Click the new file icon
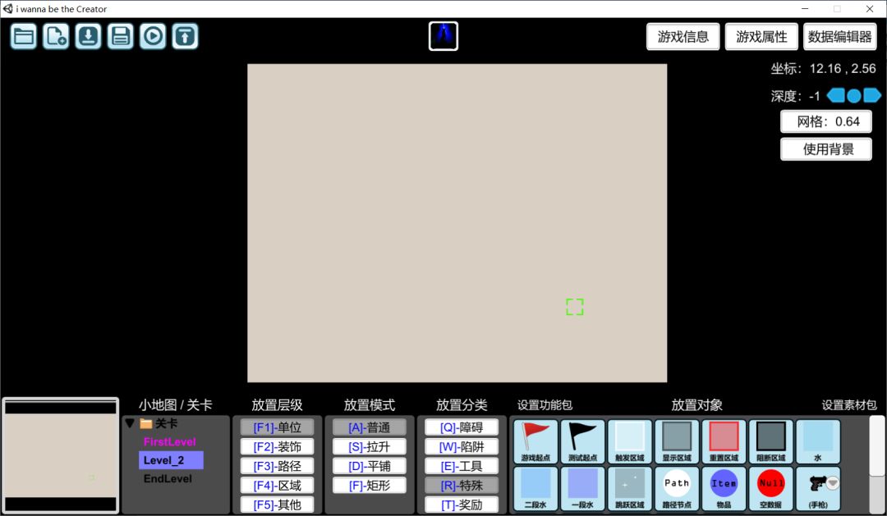The image size is (887, 516). [x=56, y=36]
